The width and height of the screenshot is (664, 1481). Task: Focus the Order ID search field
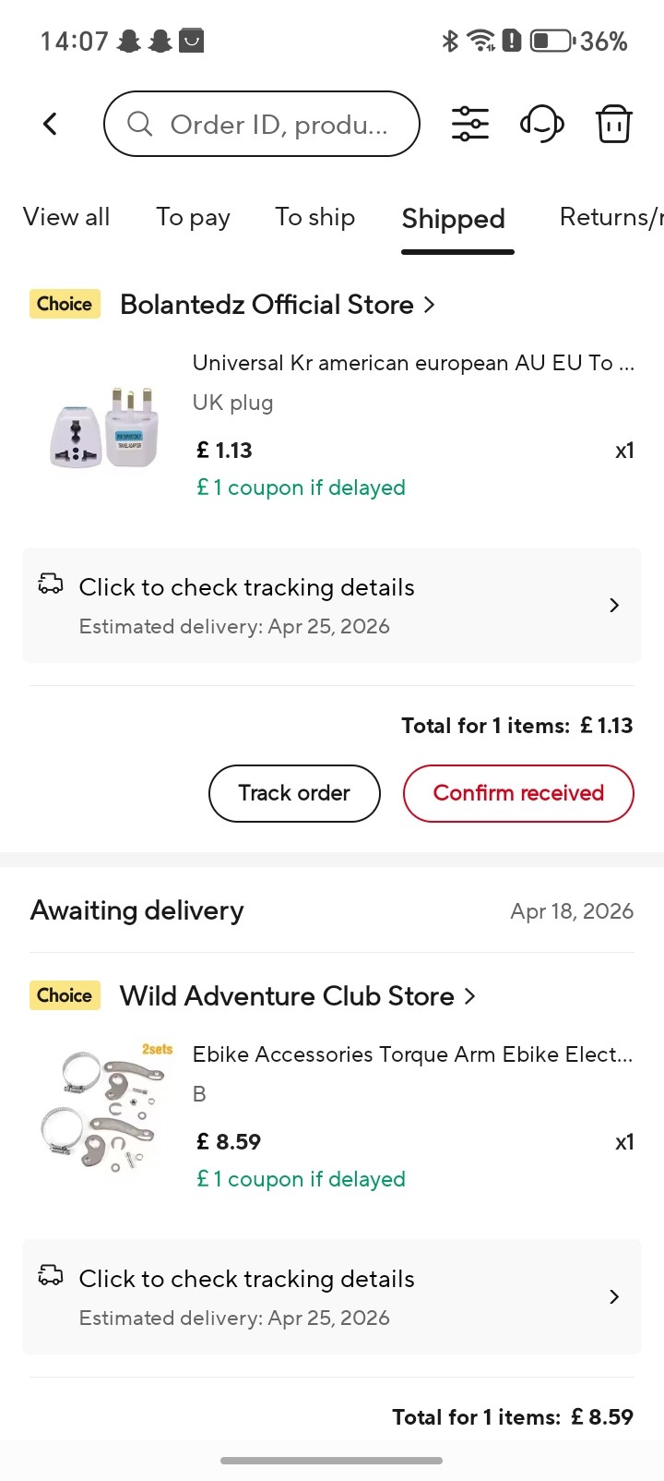[262, 124]
